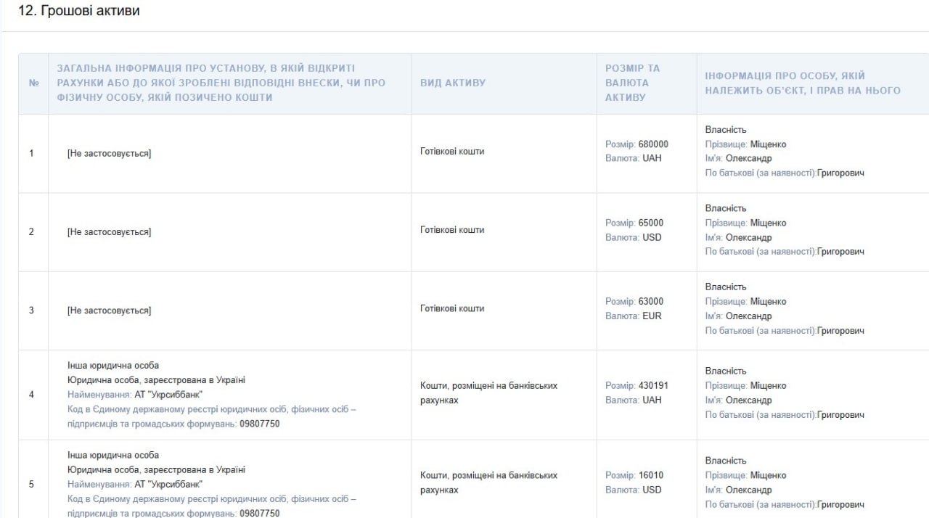The height and width of the screenshot is (518, 929).
Task: Select the 65000 amount value
Action: [650, 223]
